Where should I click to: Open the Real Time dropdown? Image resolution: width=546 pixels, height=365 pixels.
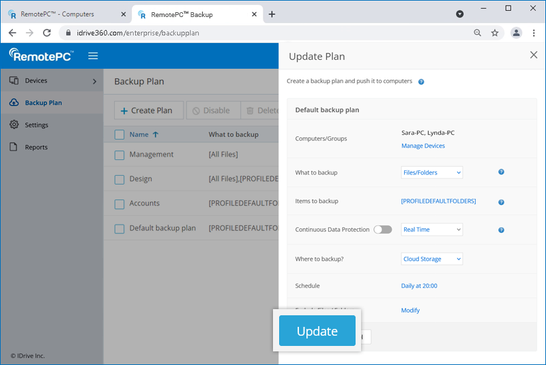(431, 229)
